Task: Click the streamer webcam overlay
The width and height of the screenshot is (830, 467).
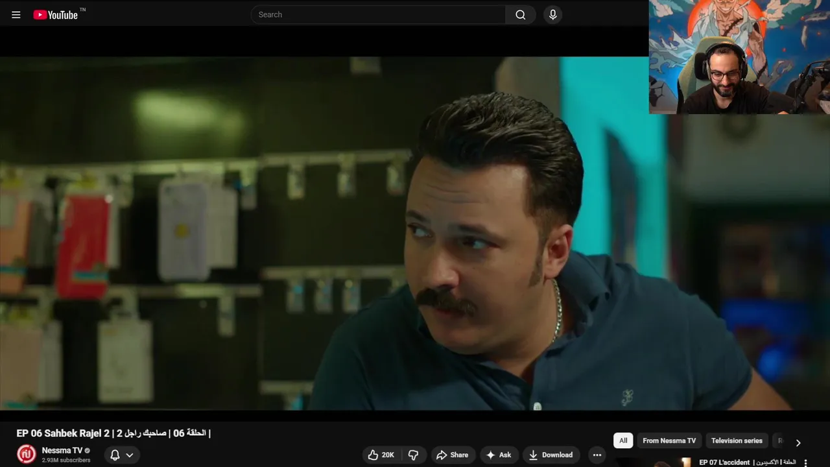Action: point(739,57)
